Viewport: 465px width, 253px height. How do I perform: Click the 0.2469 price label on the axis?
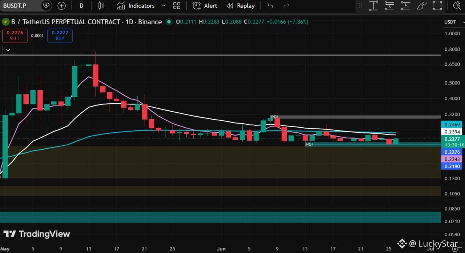click(x=452, y=125)
